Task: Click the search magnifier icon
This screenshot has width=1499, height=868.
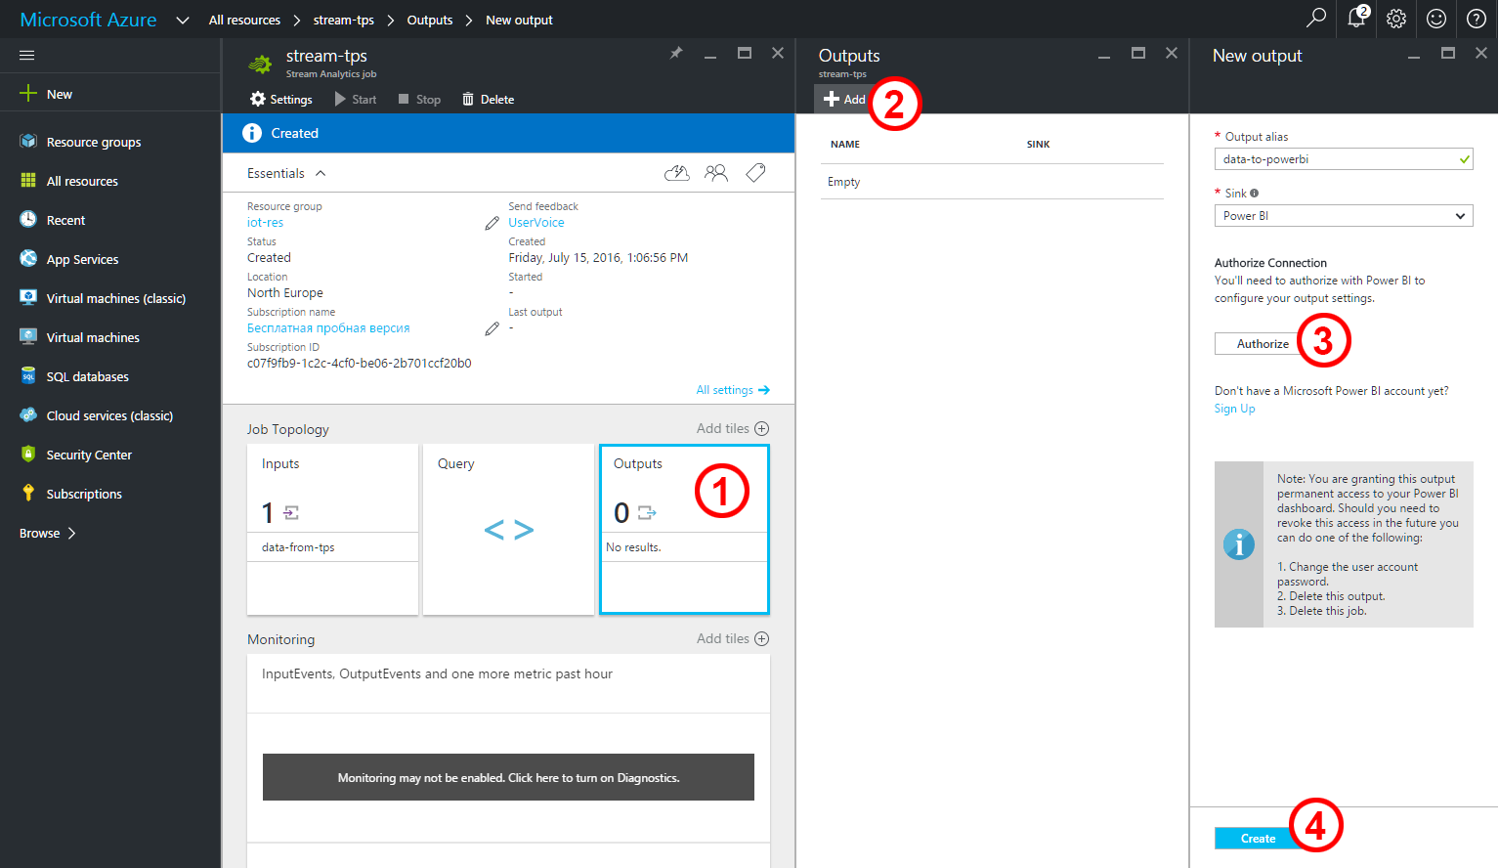Action: (x=1316, y=19)
